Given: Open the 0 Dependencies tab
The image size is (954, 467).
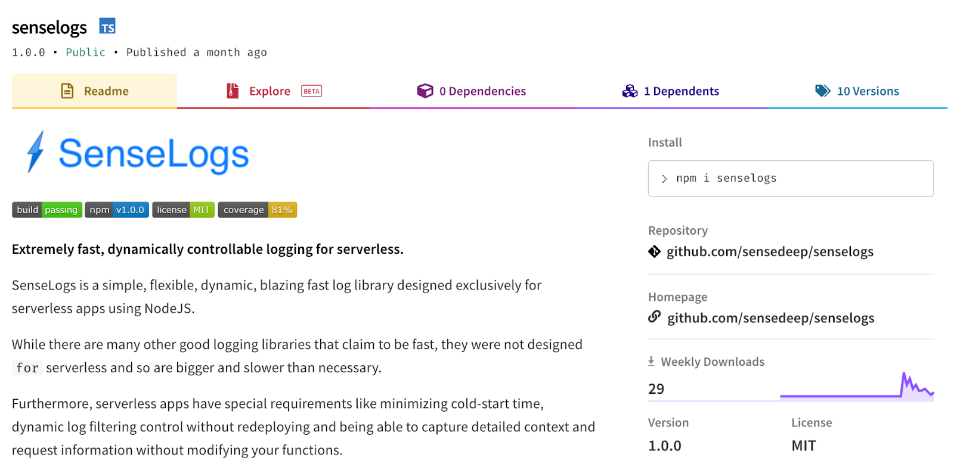Looking at the screenshot, I should (472, 91).
